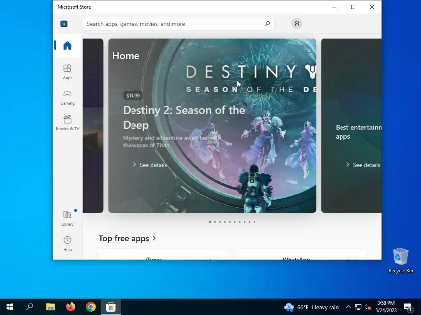The image size is (421, 315).
Task: Click See details for Destiny 2
Action: (150, 165)
